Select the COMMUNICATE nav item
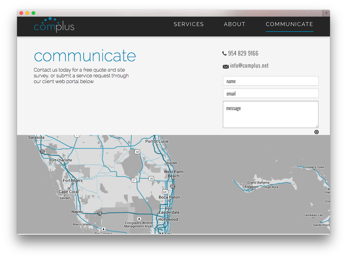Viewport: 347px width, 259px height. (290, 24)
